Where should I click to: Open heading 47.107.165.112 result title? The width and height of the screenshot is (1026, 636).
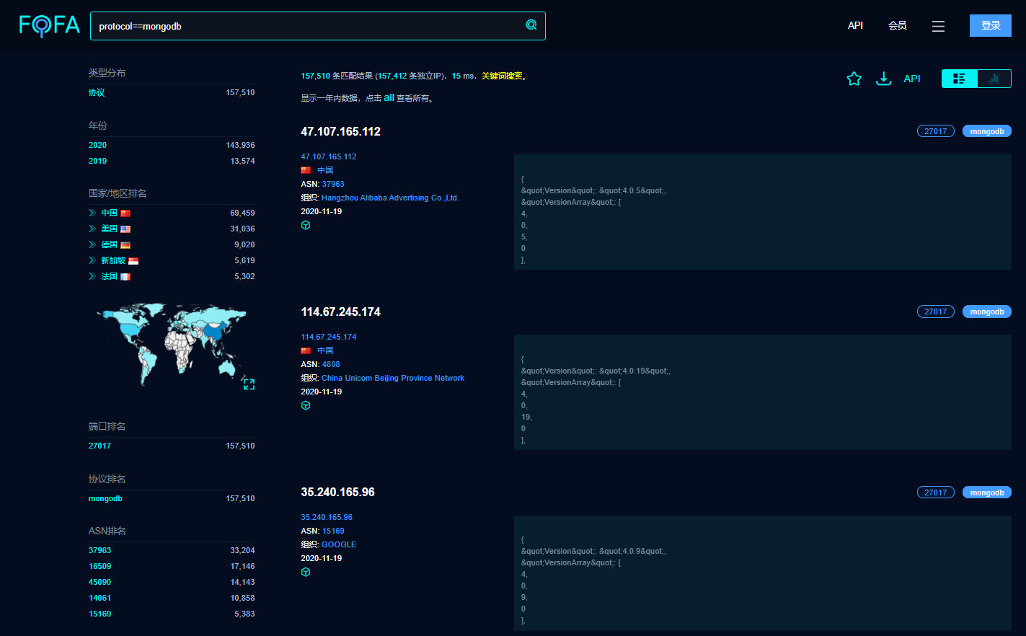pyautogui.click(x=340, y=131)
